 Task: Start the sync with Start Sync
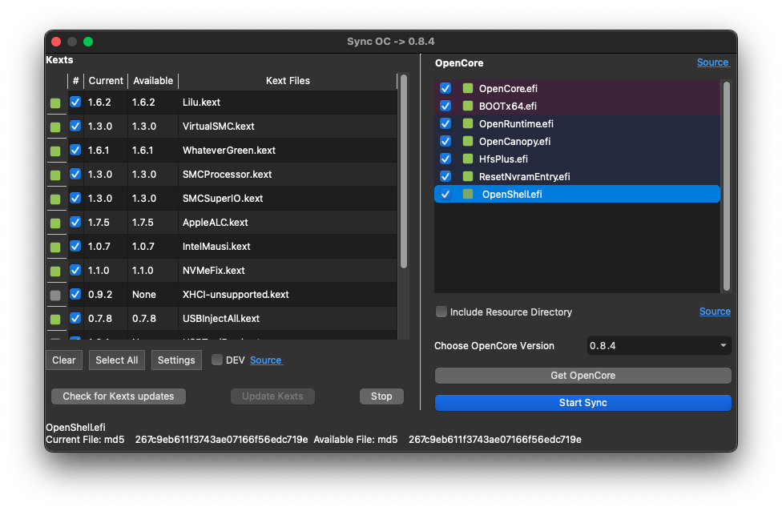(x=583, y=403)
